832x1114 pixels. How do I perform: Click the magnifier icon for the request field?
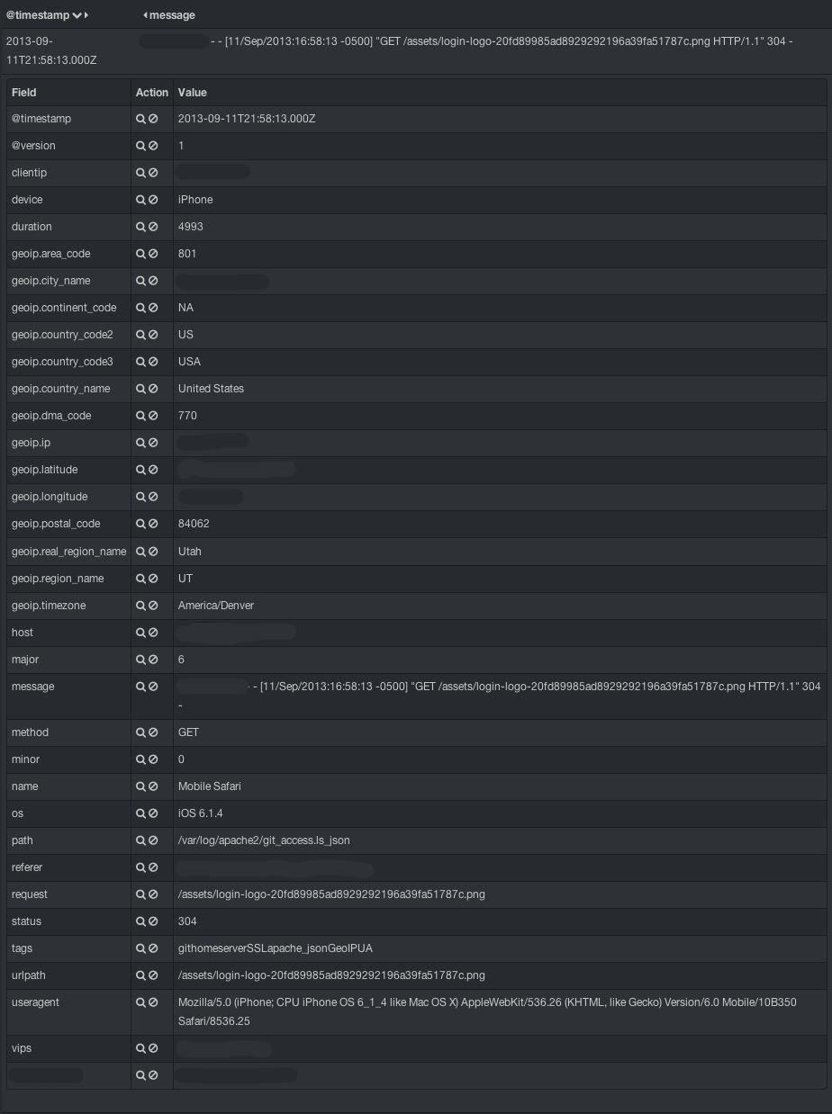140,894
